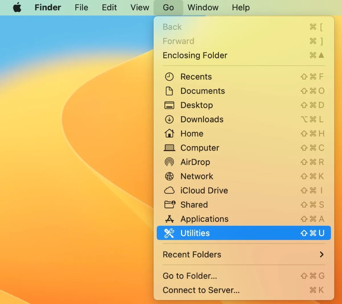Image resolution: width=342 pixels, height=304 pixels.
Task: Click the Shared folder icon
Action: click(169, 205)
